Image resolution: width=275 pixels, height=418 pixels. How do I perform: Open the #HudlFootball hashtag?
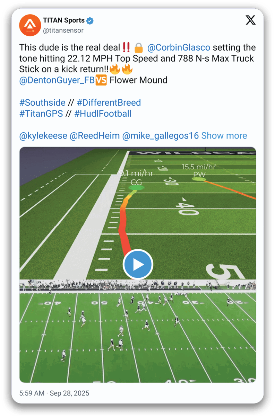103,114
